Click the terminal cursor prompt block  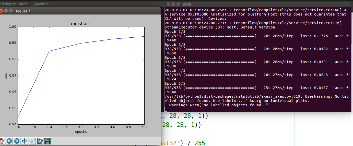(166, 109)
